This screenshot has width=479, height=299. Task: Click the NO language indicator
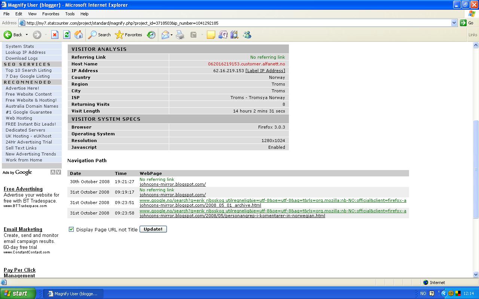click(x=423, y=293)
